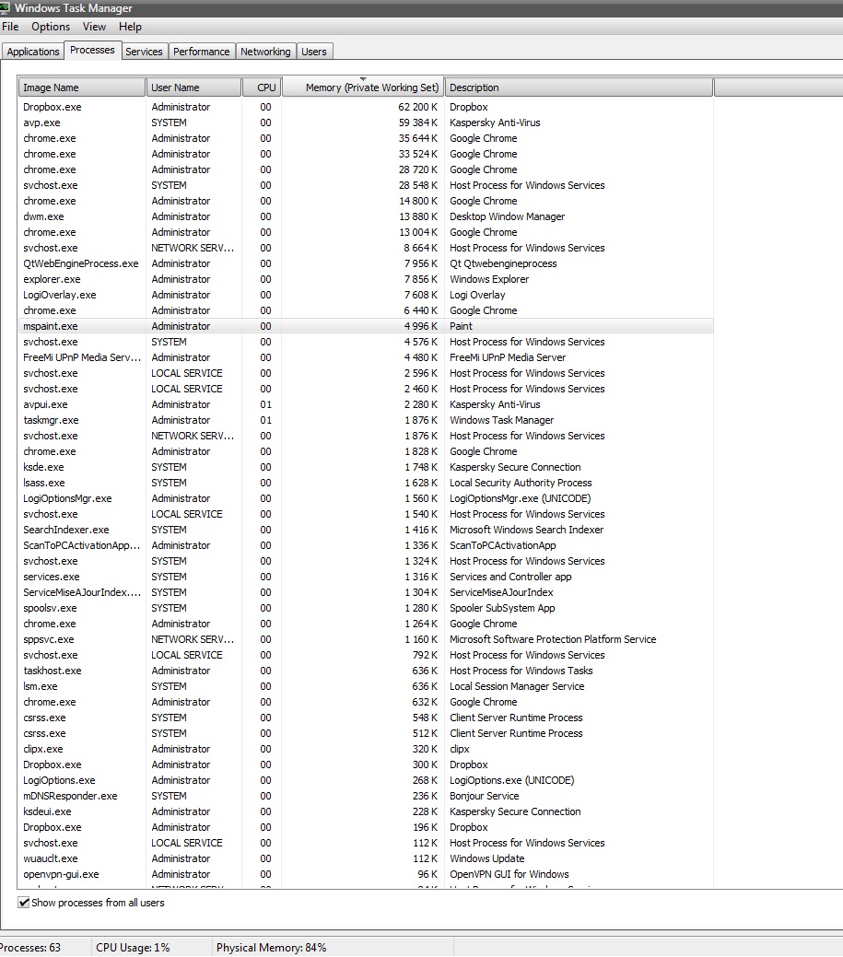Sort by Description column header
Screen dimensions: 843x957
point(579,88)
